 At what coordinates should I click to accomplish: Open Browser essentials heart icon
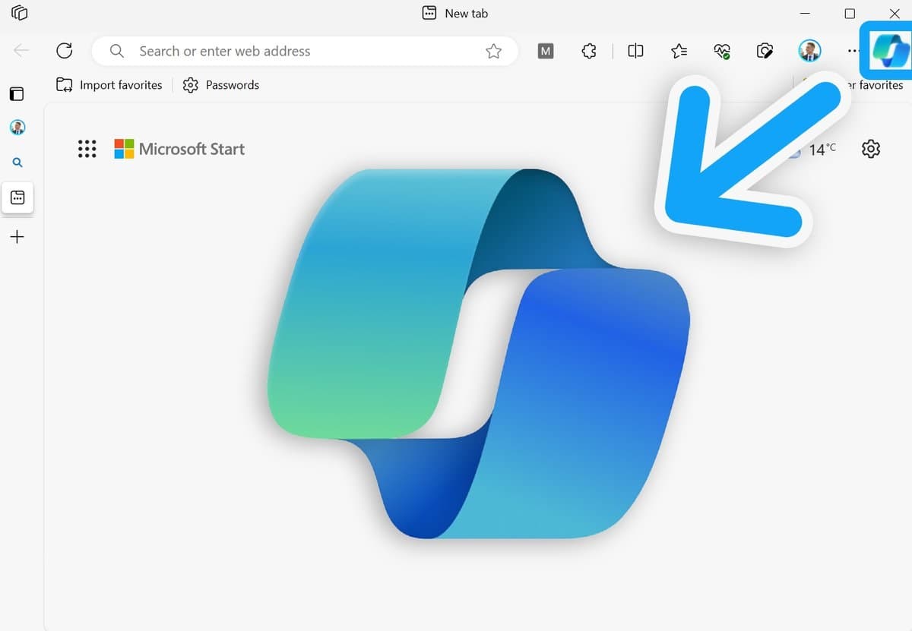pyautogui.click(x=721, y=51)
